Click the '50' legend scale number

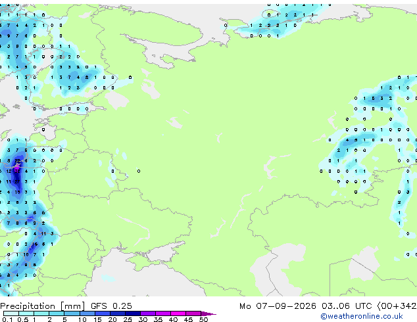point(203,319)
